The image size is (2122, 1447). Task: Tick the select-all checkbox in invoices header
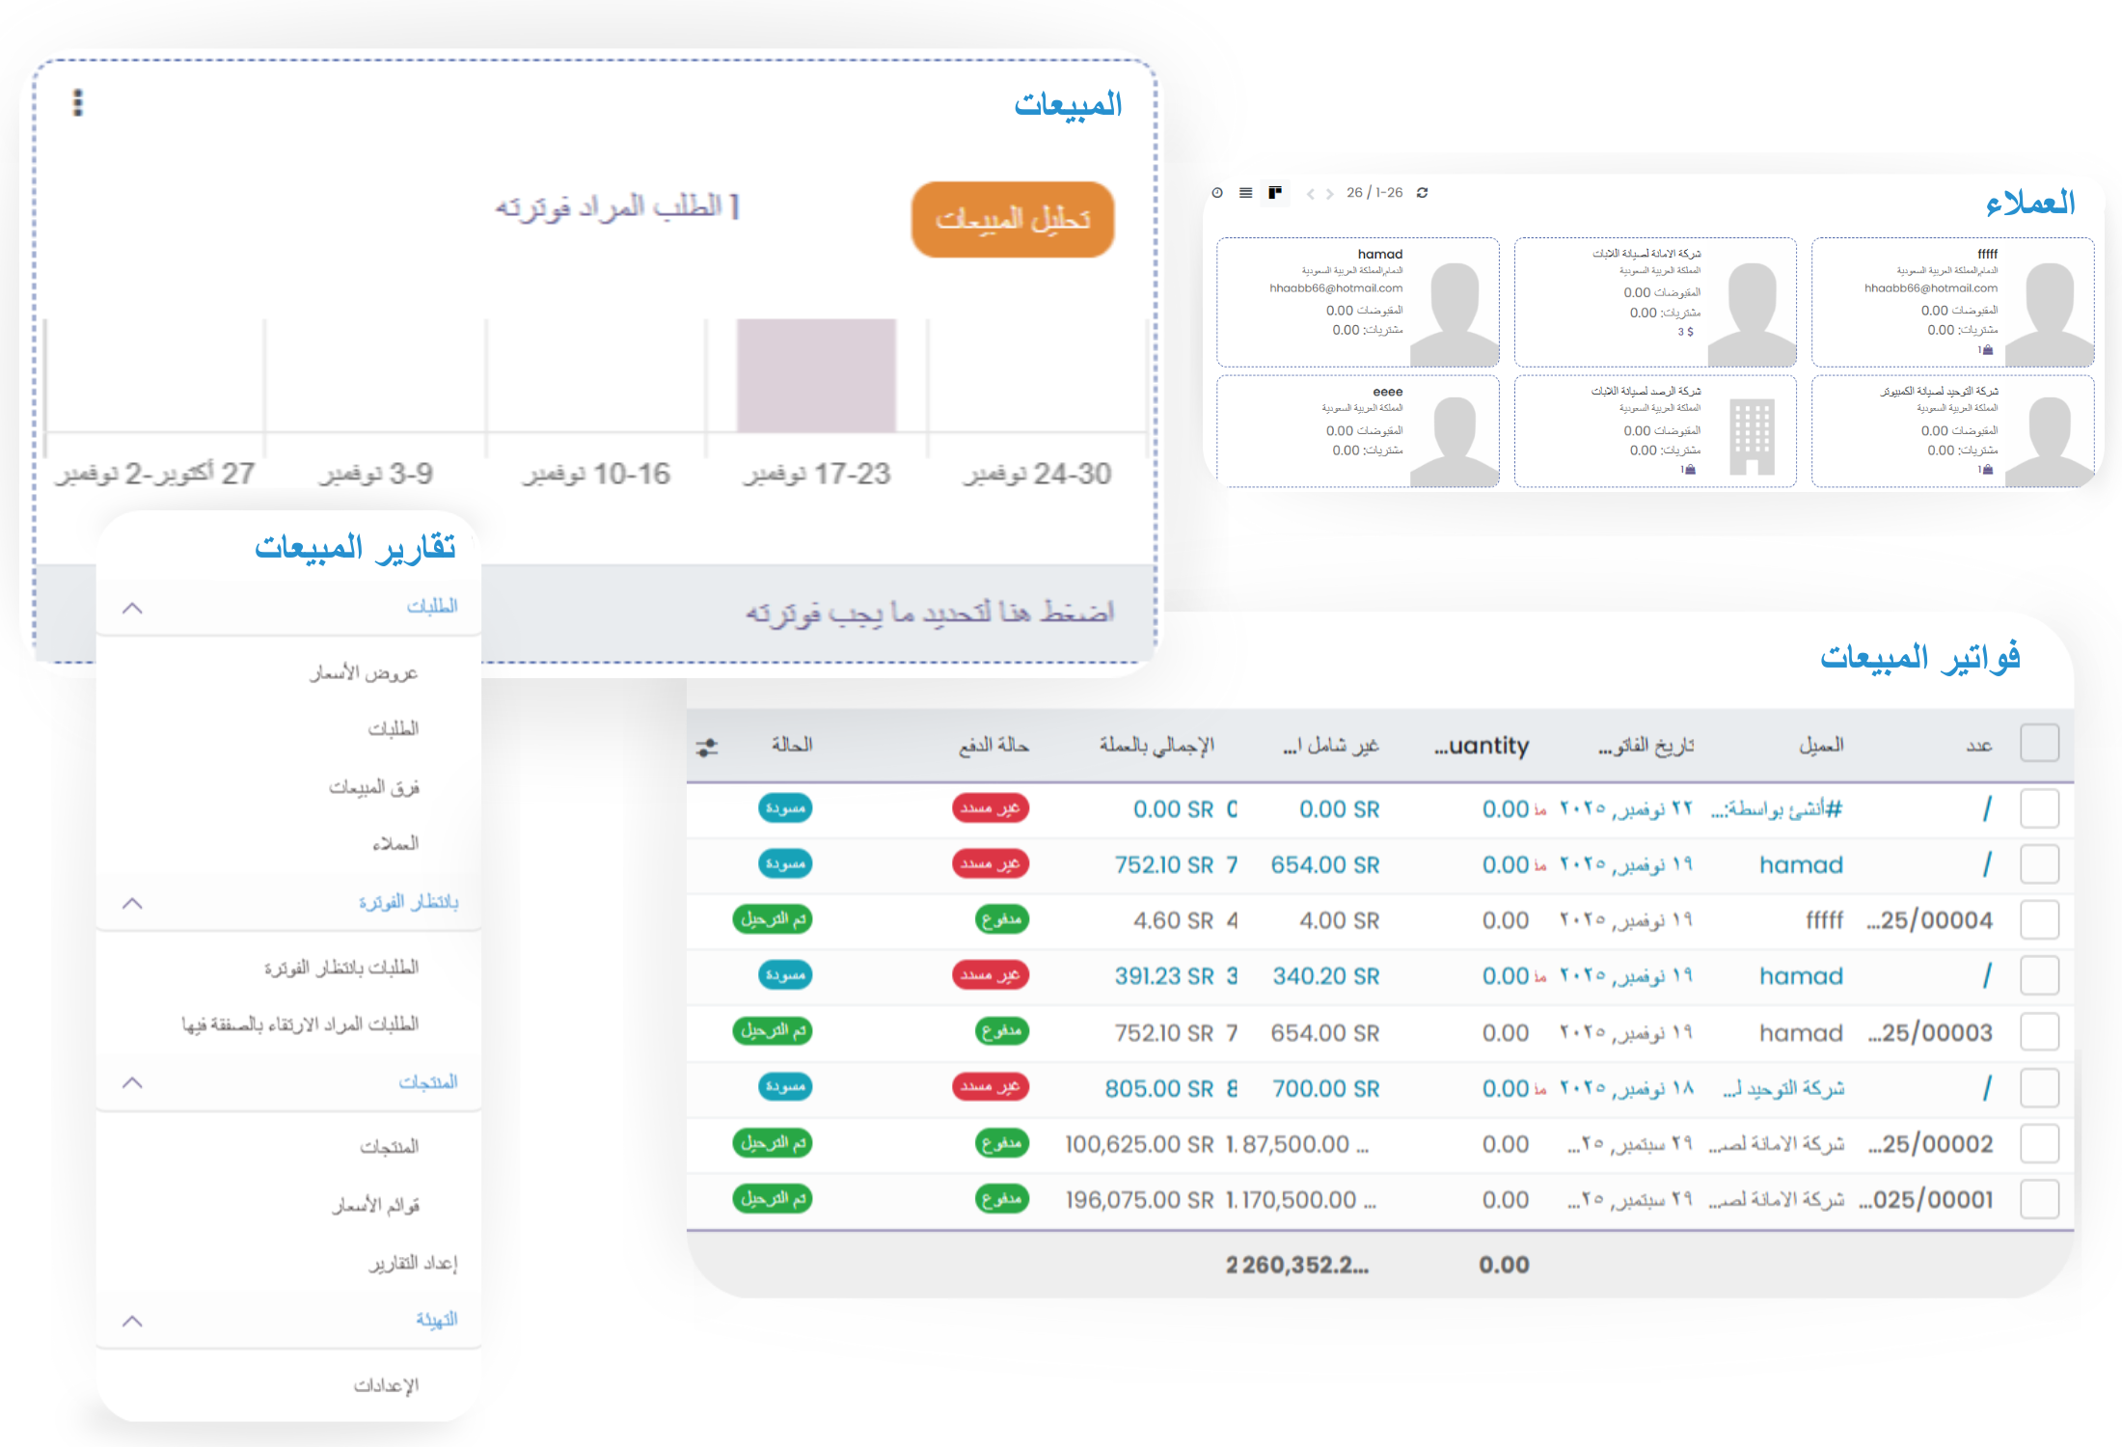tap(2039, 744)
